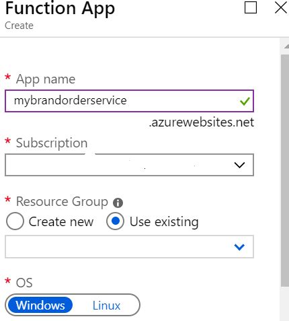Click the Function App title text

(x=60, y=9)
